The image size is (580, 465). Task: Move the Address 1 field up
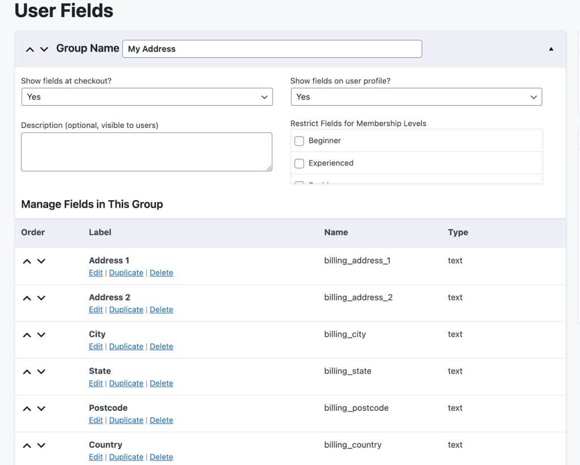pos(26,261)
